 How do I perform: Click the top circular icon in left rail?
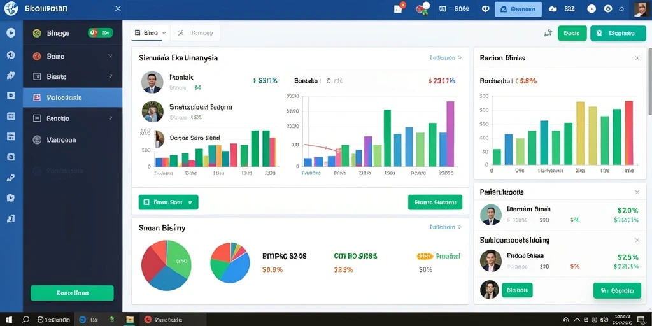11,33
